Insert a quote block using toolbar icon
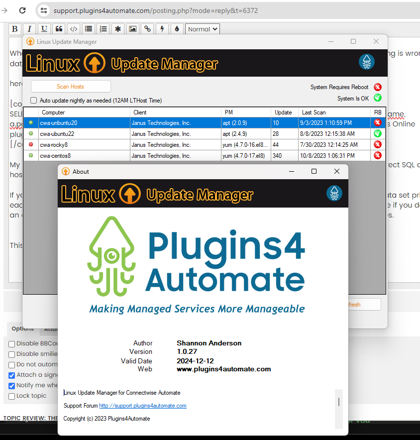This screenshot has height=440, width=420. [x=59, y=29]
